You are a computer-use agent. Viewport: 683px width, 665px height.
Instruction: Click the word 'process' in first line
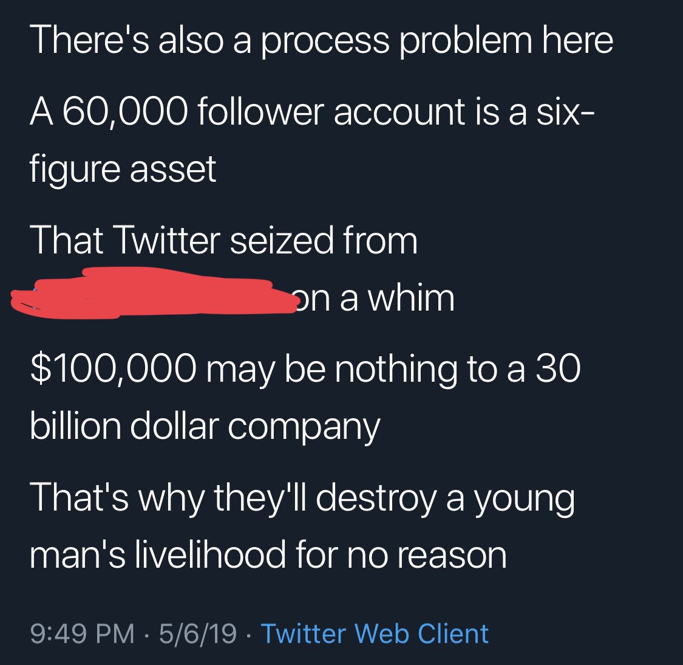(x=325, y=43)
